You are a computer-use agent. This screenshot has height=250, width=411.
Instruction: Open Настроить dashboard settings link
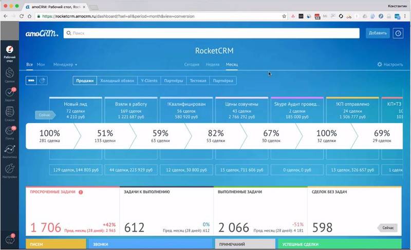pyautogui.click(x=390, y=65)
